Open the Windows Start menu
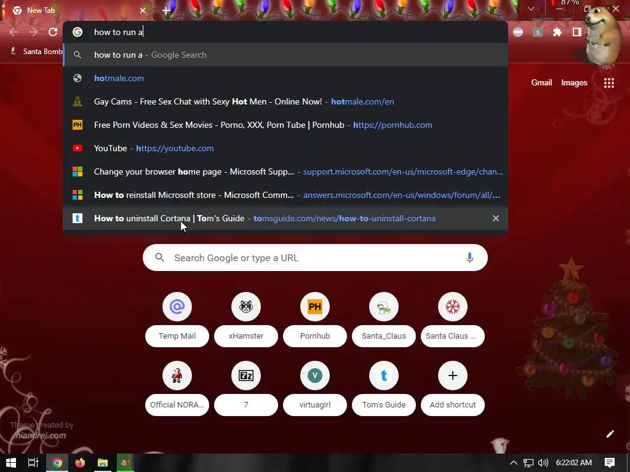The image size is (630, 472). [x=11, y=463]
